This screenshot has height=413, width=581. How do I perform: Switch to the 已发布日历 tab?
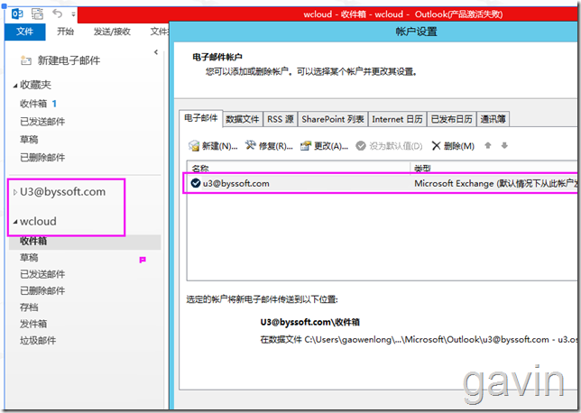(x=451, y=119)
